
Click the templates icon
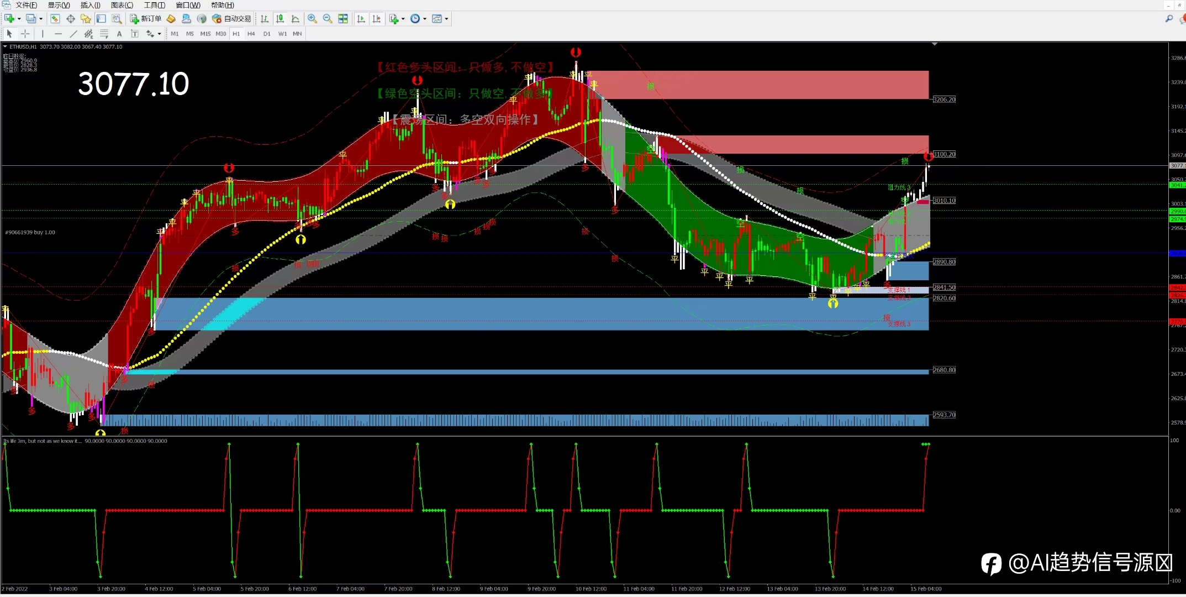coord(437,19)
